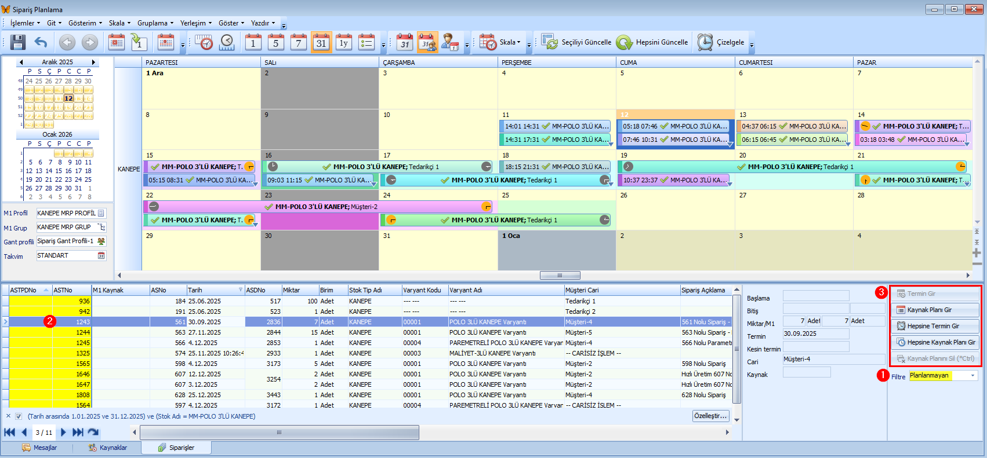Uncheck the active date filter checkbox
987x458 pixels.
click(x=19, y=416)
